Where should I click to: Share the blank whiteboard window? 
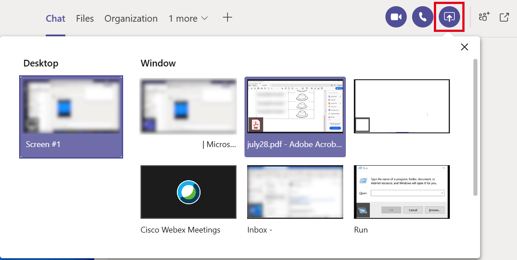point(401,106)
